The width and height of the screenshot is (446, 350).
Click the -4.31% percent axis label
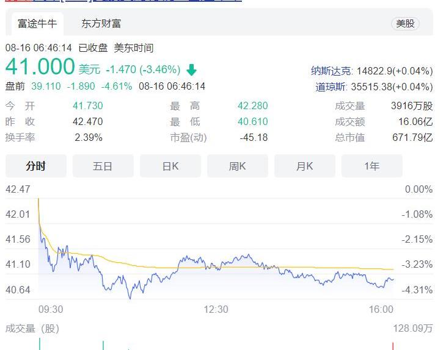(417, 290)
